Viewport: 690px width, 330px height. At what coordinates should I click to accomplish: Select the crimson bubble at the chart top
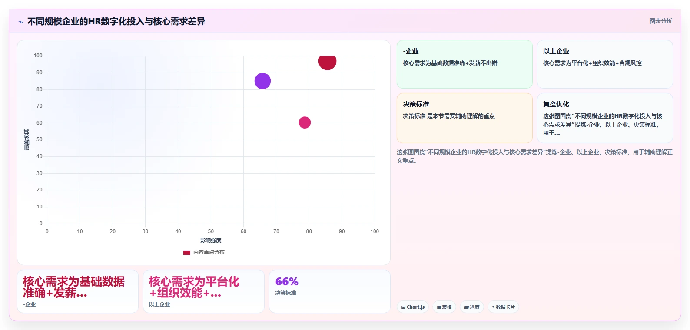[327, 62]
